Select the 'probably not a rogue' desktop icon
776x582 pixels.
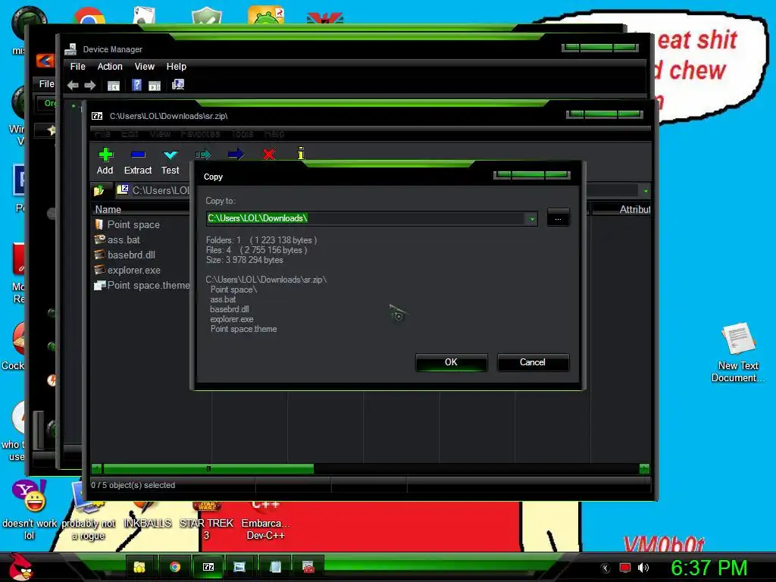point(88,510)
